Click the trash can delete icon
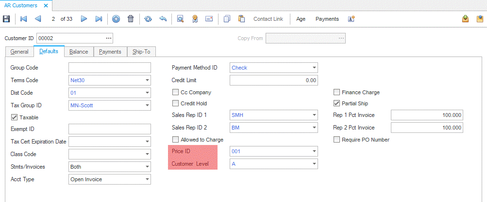Image resolution: width=487 pixels, height=202 pixels. point(130,19)
